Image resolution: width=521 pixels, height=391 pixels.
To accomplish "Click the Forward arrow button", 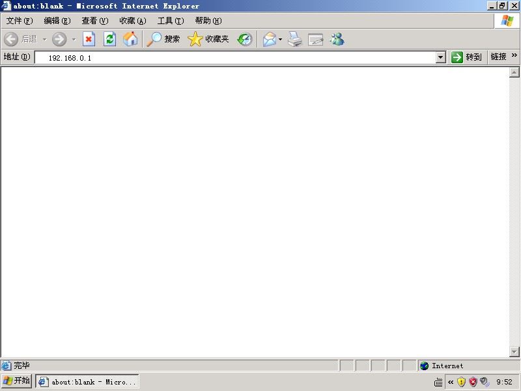I will [59, 39].
